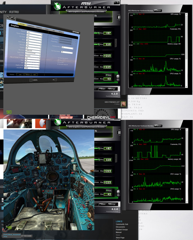Minimize the upper Afterburner window

115,3
